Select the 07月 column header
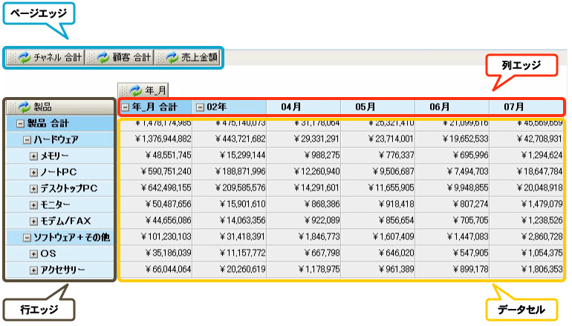Image resolution: width=572 pixels, height=326 pixels. [x=514, y=107]
